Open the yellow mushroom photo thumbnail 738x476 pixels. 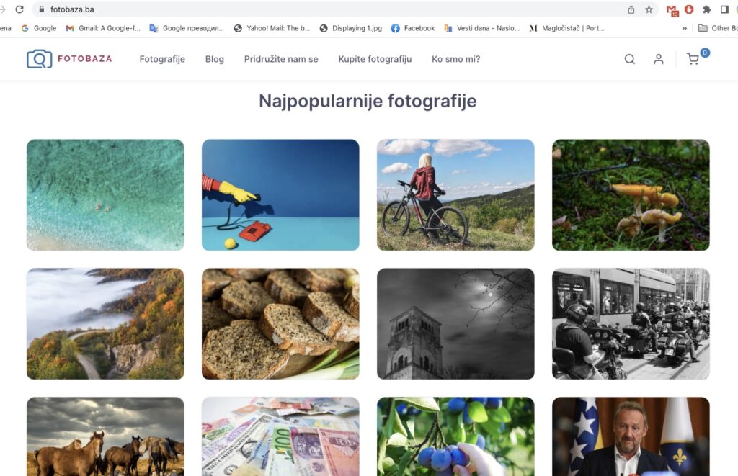[631, 194]
